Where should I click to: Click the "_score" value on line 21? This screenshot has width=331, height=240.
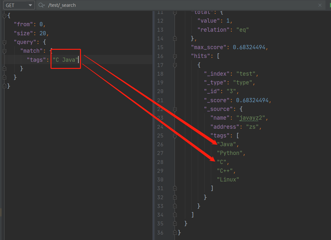(x=252, y=100)
